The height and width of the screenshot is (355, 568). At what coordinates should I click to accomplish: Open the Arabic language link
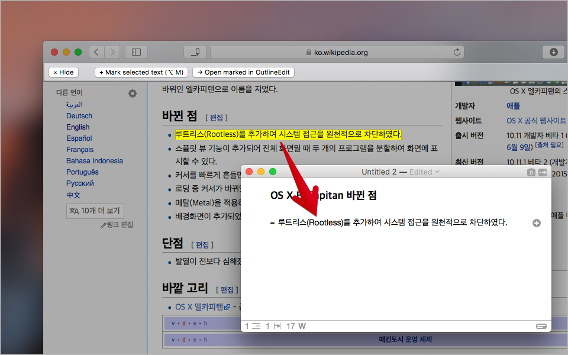[75, 105]
